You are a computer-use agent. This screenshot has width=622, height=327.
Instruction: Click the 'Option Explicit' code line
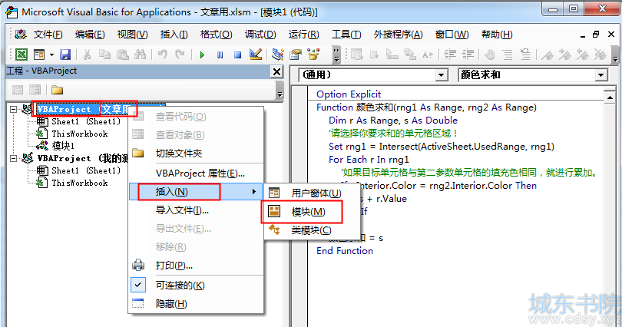click(x=349, y=94)
